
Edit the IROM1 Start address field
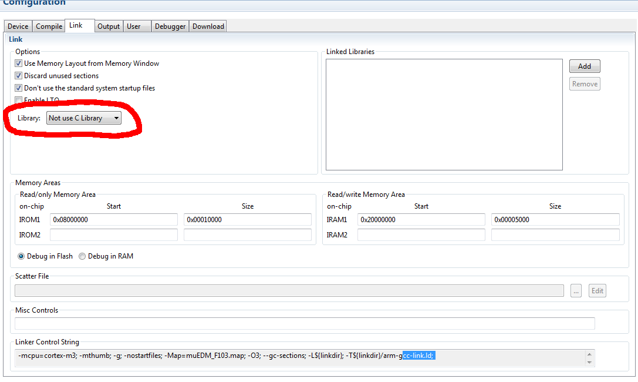click(113, 220)
